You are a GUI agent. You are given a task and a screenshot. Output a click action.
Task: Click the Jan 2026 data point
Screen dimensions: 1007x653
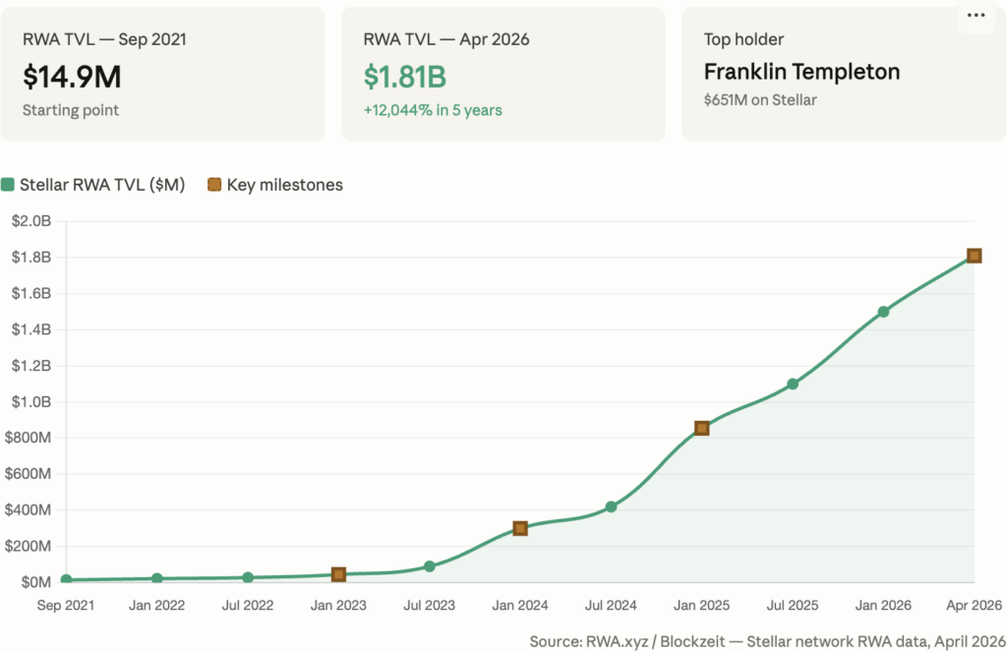point(883,312)
